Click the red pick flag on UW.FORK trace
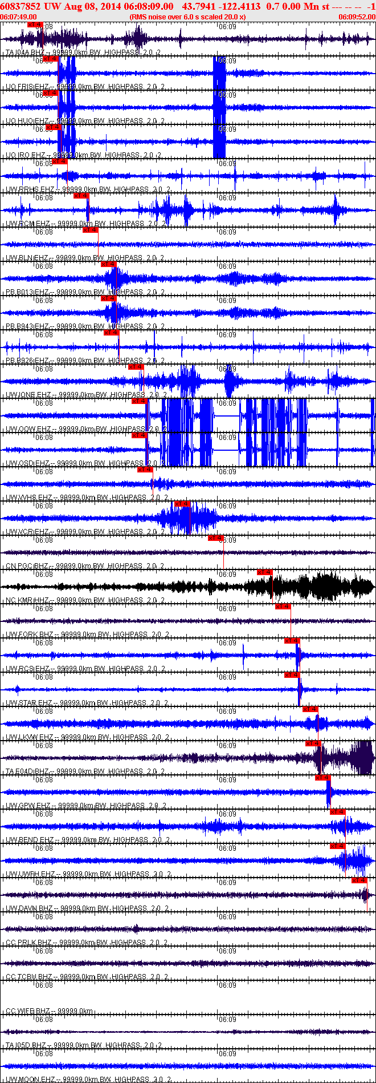Viewport: 376px width, 1083px height. pyautogui.click(x=283, y=607)
